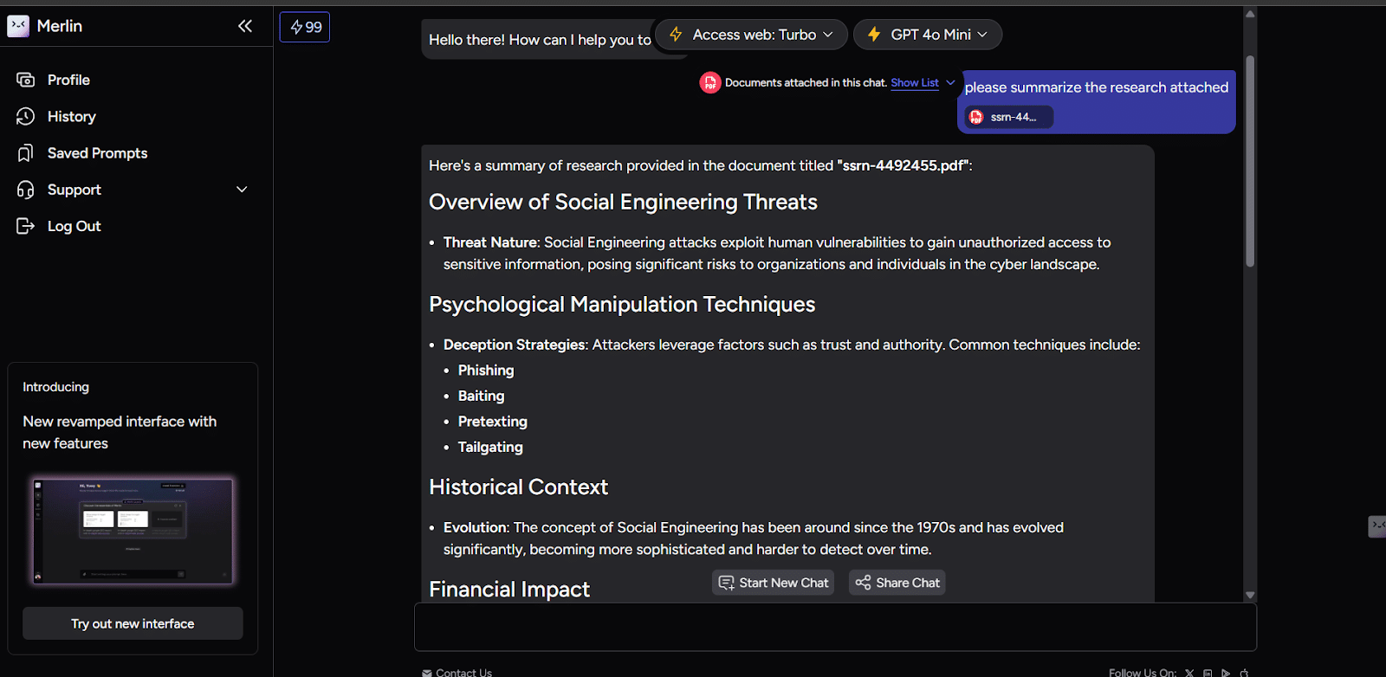Viewport: 1386px width, 677px height.
Task: Click the chat scrollbar thumb
Action: pyautogui.click(x=1250, y=161)
